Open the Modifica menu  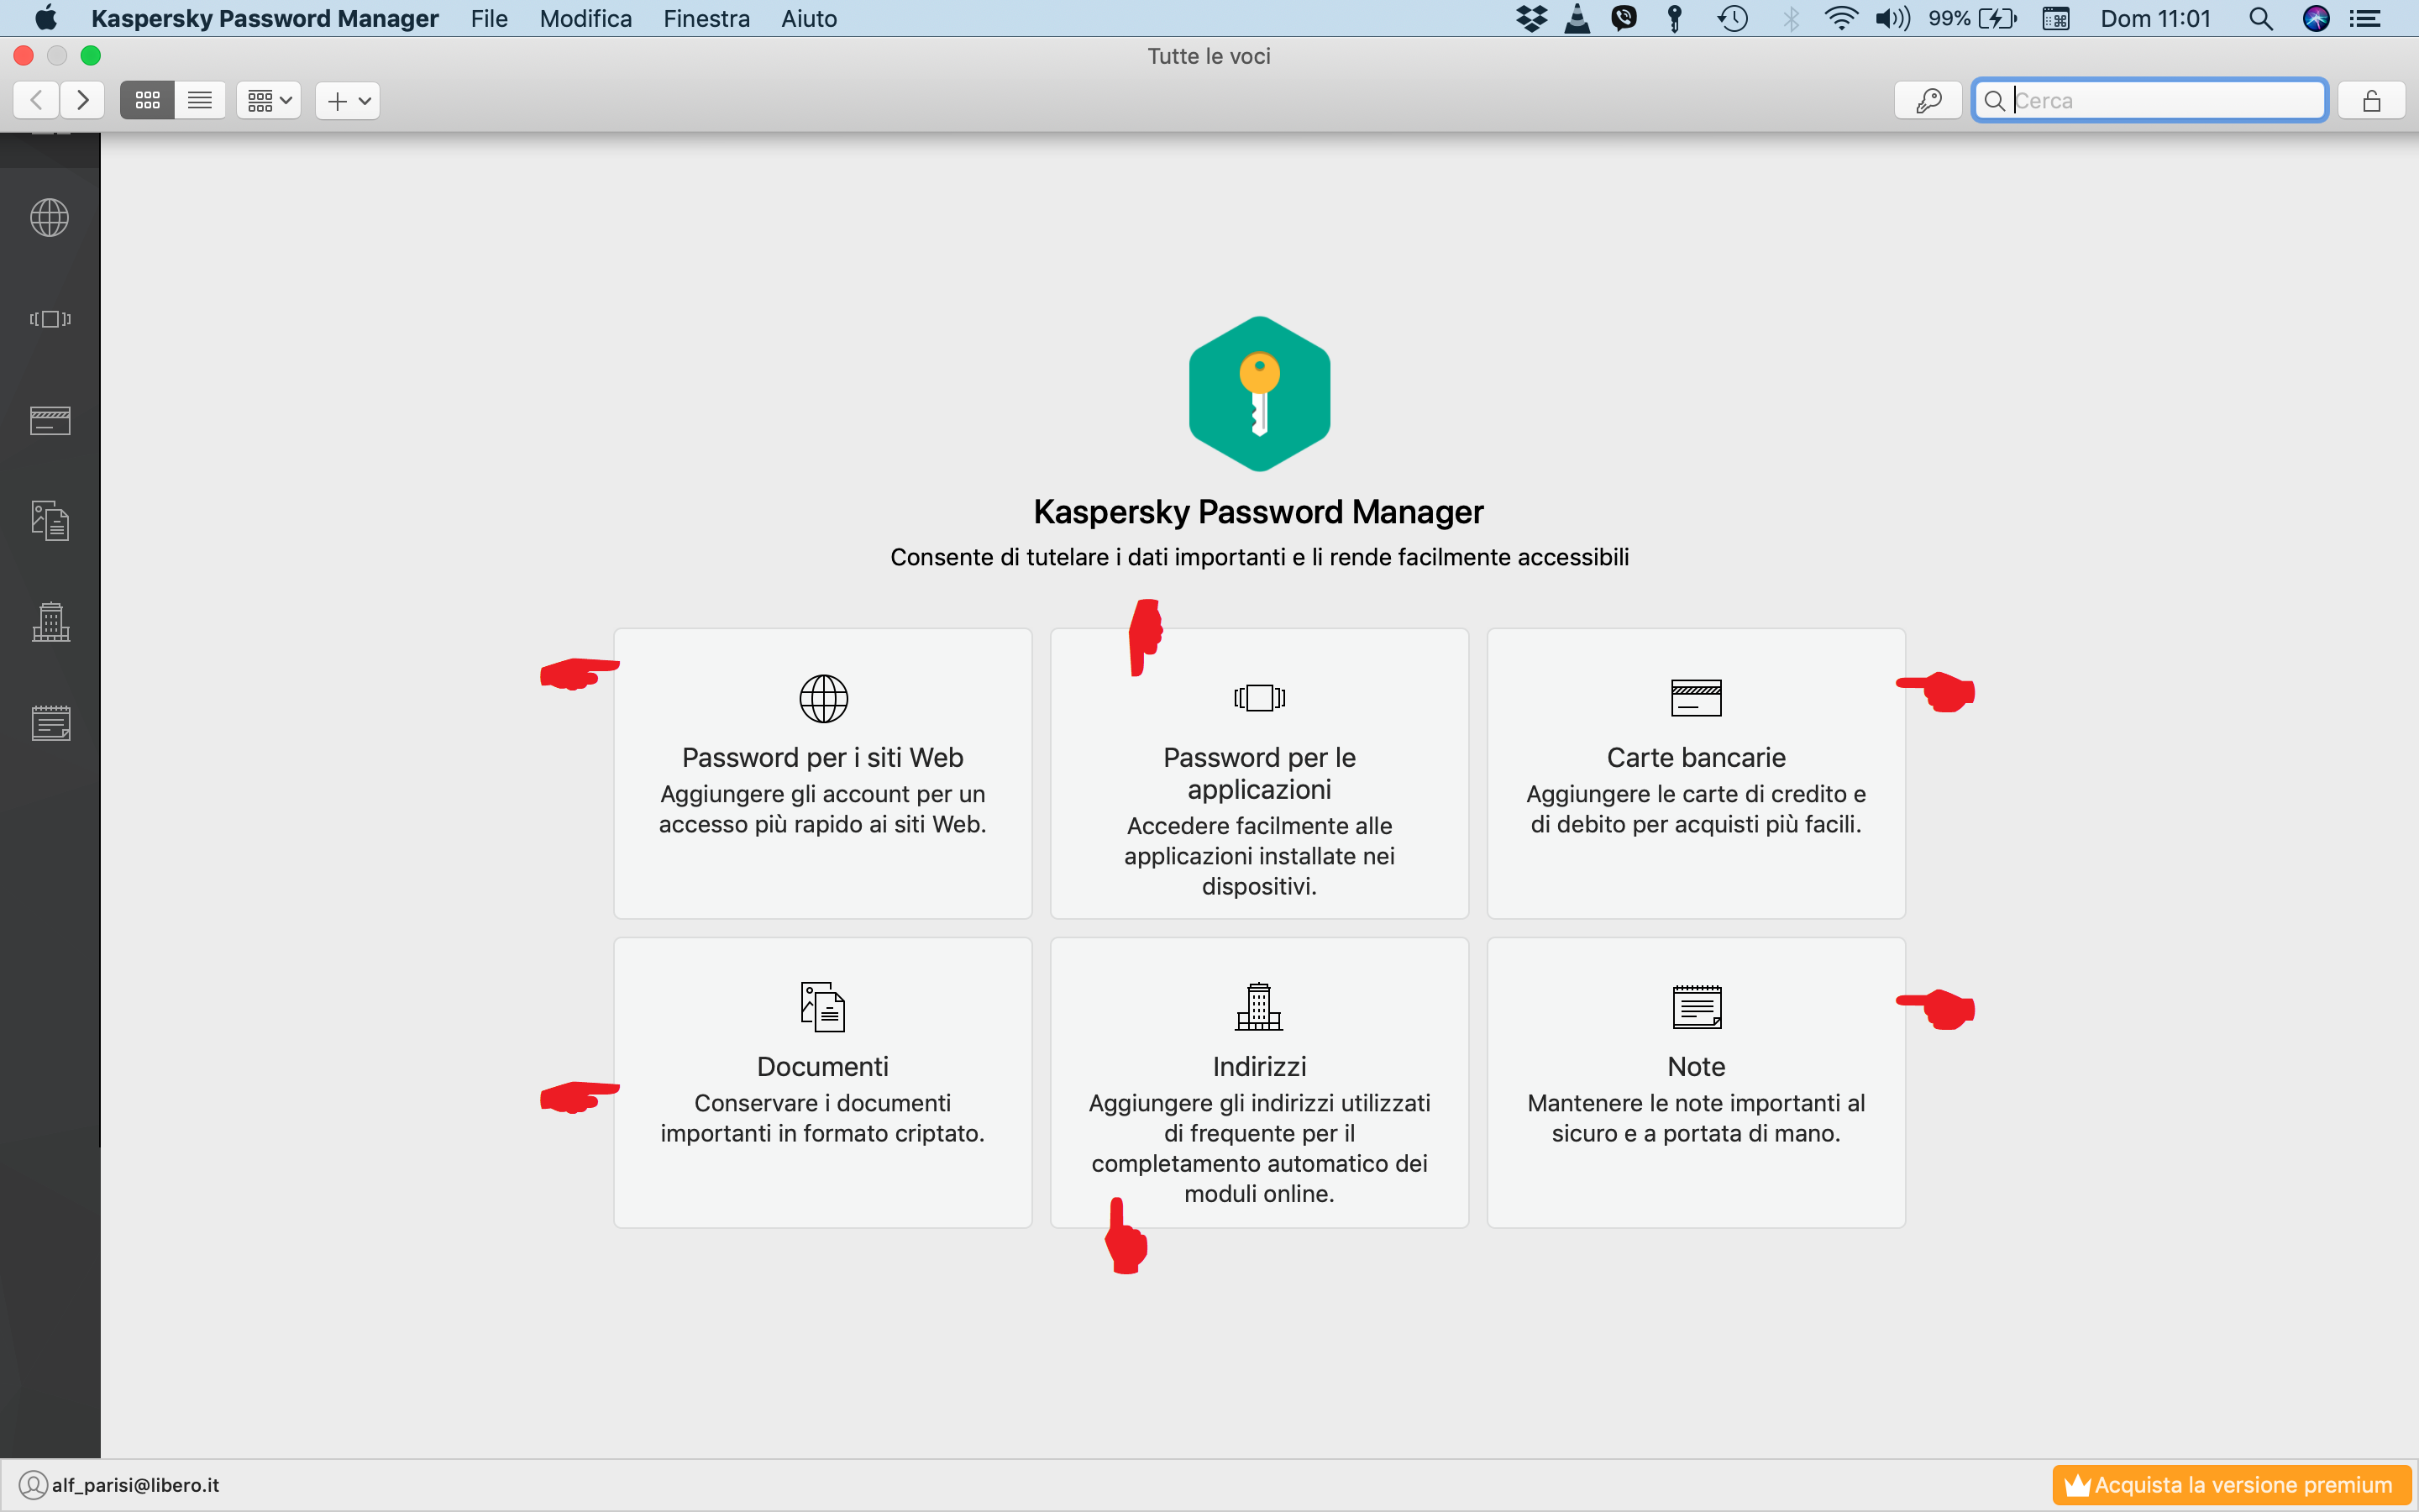(x=585, y=18)
